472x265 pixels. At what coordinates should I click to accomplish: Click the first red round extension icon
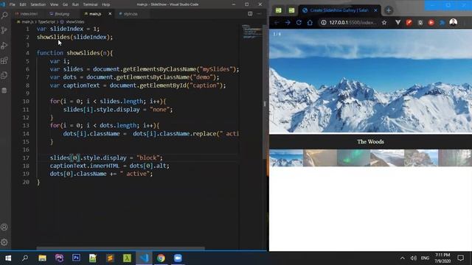click(409, 23)
